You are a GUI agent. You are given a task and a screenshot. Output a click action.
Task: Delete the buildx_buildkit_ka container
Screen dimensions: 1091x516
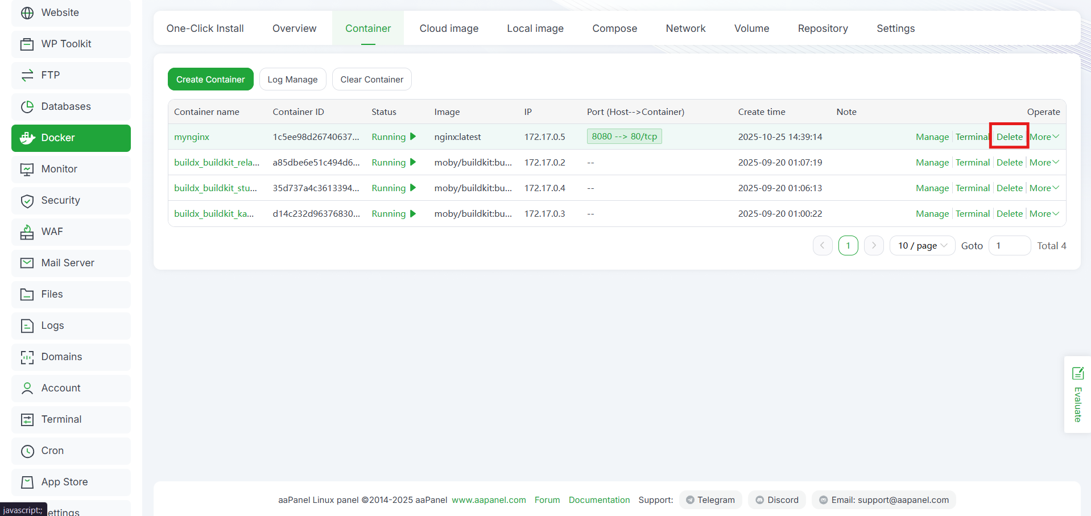point(1009,213)
